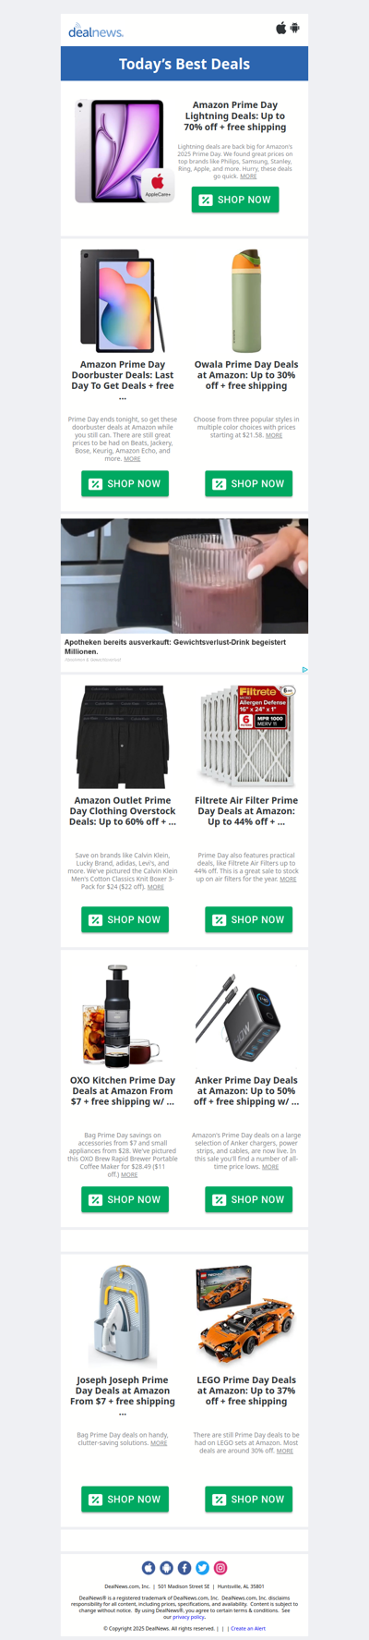Shop Now for Filtrete Air Filter deals

(x=248, y=919)
